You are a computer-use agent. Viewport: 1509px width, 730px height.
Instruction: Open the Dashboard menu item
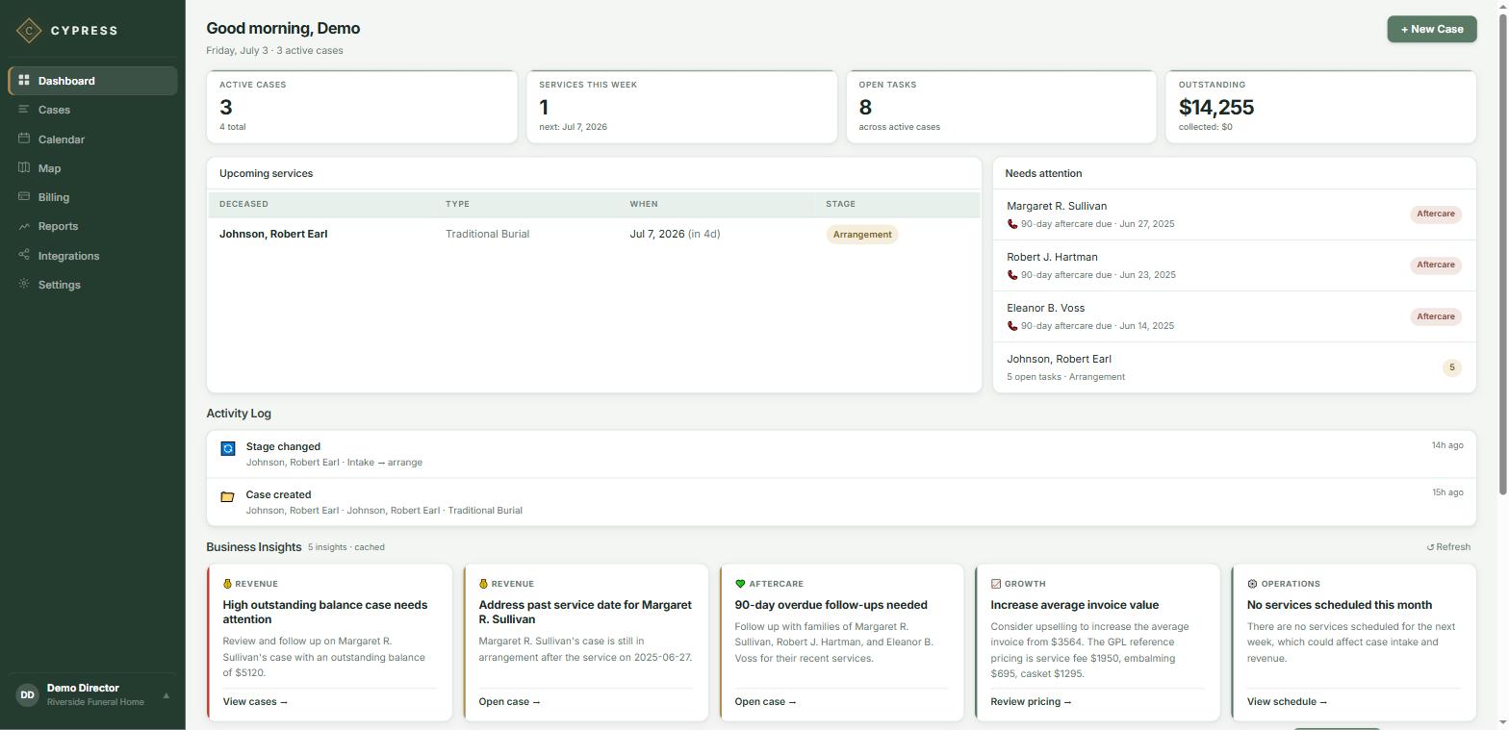(92, 81)
